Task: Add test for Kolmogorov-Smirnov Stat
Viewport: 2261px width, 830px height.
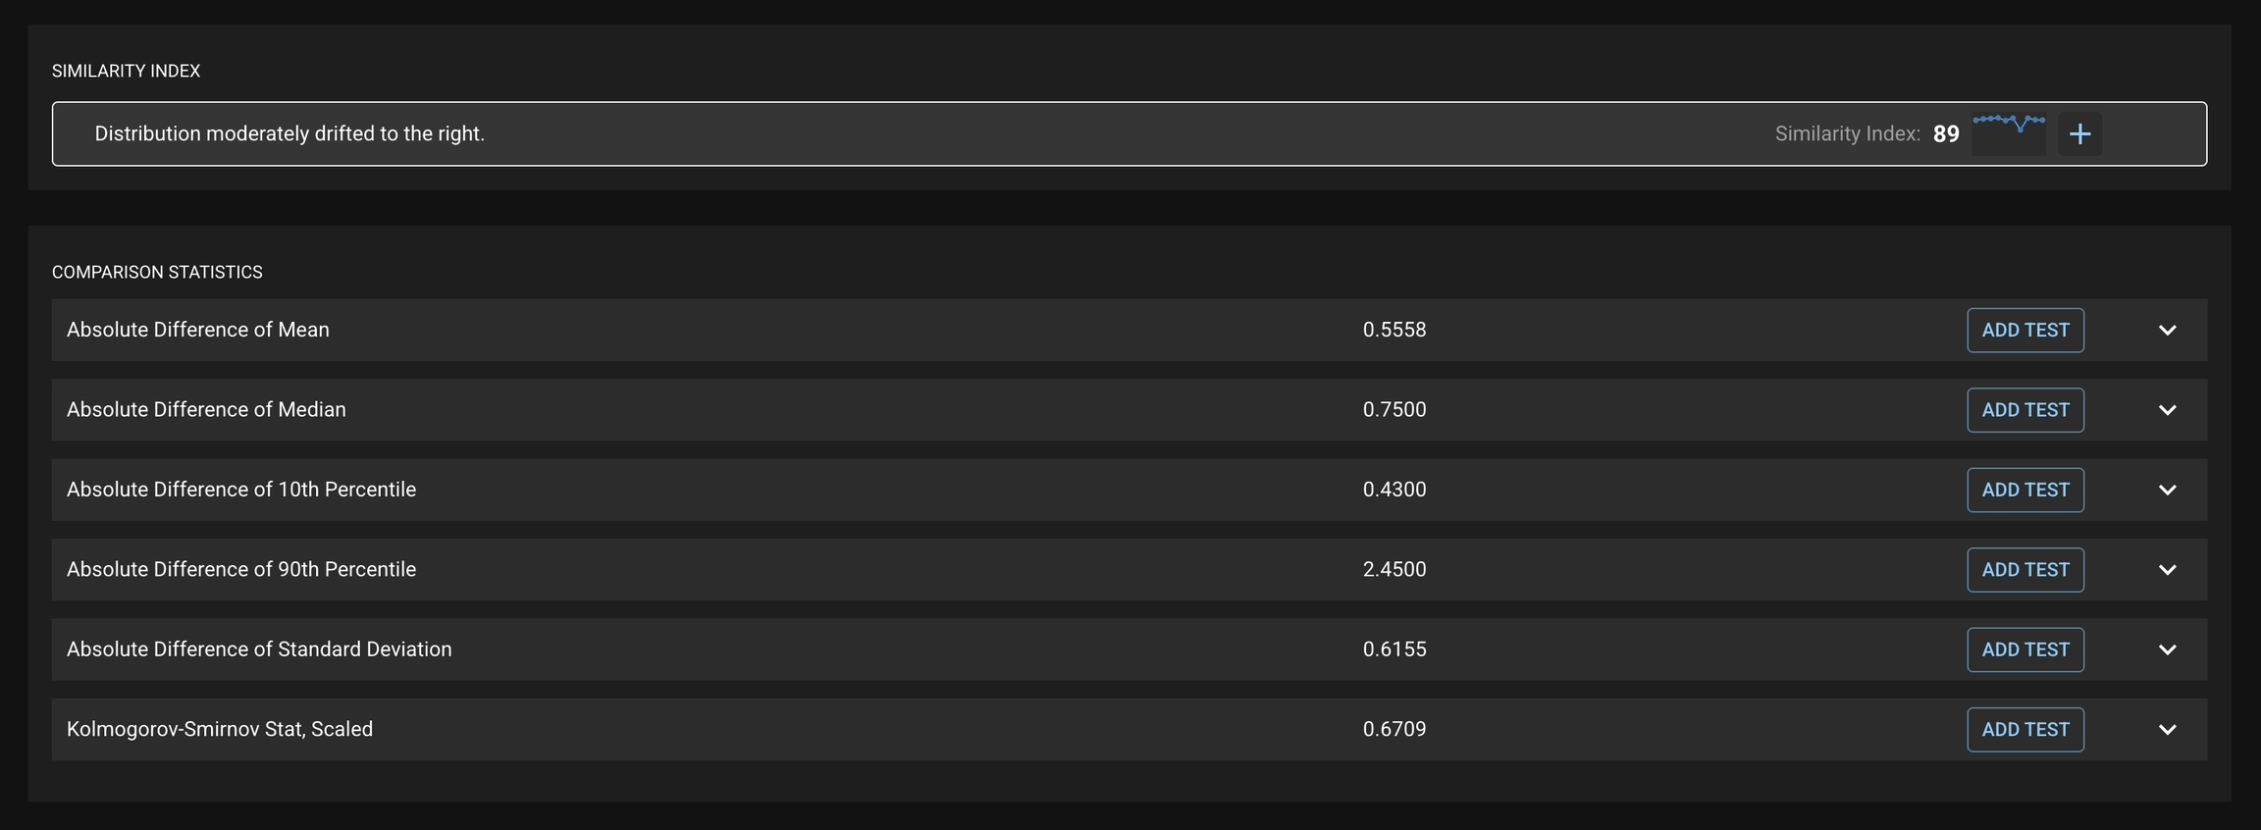Action: 2024,730
